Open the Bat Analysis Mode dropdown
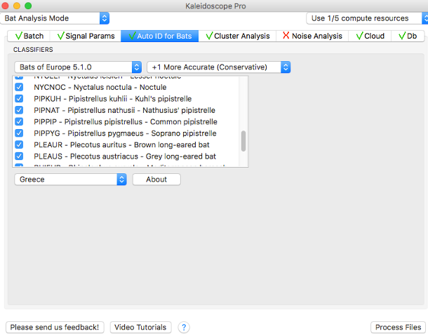The image size is (428, 336). 55,18
